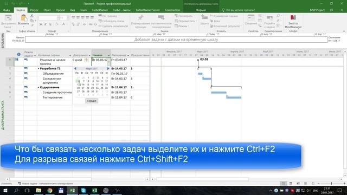
Task: Open Google Chrome from taskbar
Action: point(50,190)
